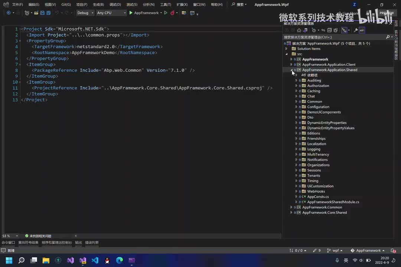Click the search Solution Explorer input field
The image size is (401, 267).
click(x=334, y=37)
